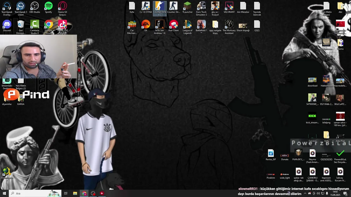Screen dimensions: 351x197
Task: Open the Car Mechanic Simulator shortcut
Action: click(x=132, y=27)
